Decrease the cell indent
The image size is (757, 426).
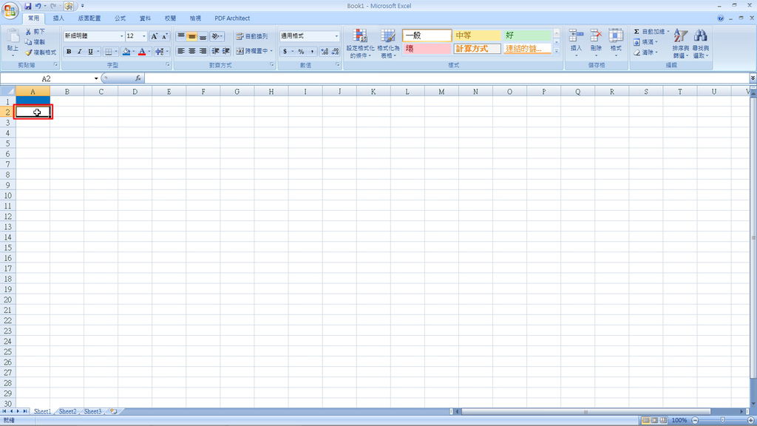(x=215, y=51)
